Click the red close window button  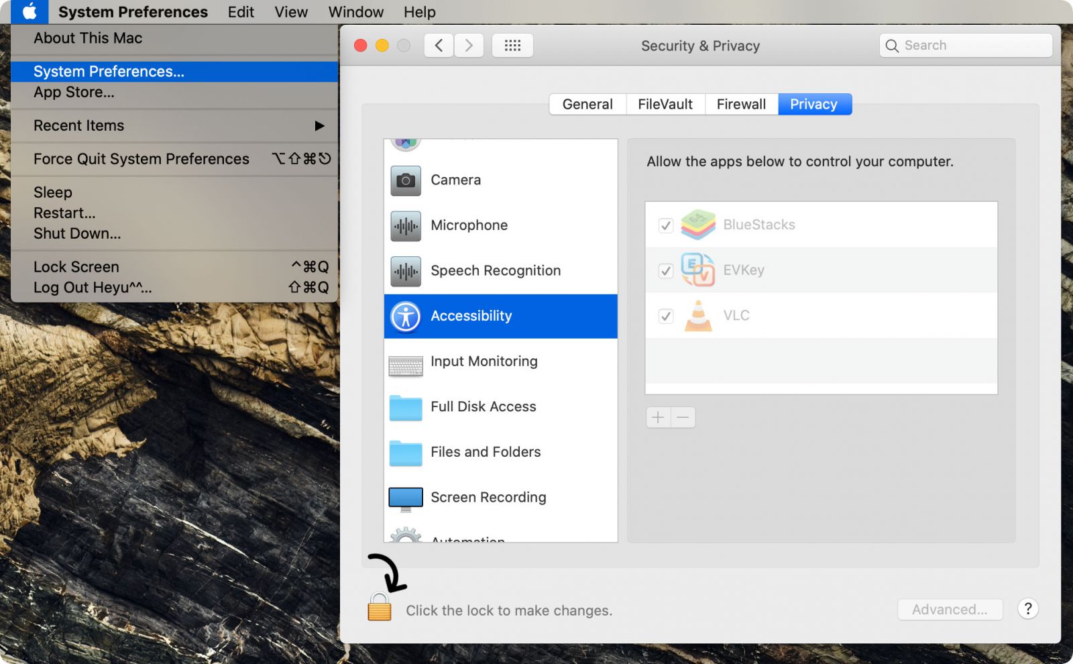361,45
